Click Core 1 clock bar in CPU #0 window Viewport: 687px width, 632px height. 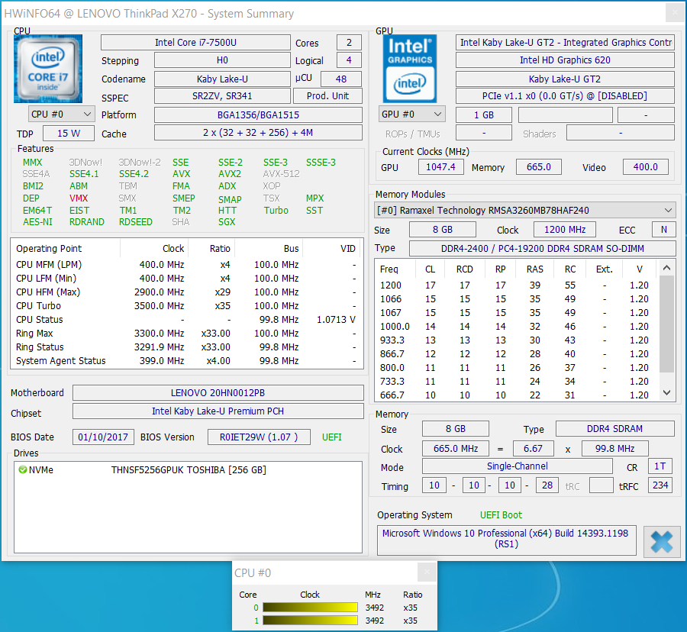[310, 621]
